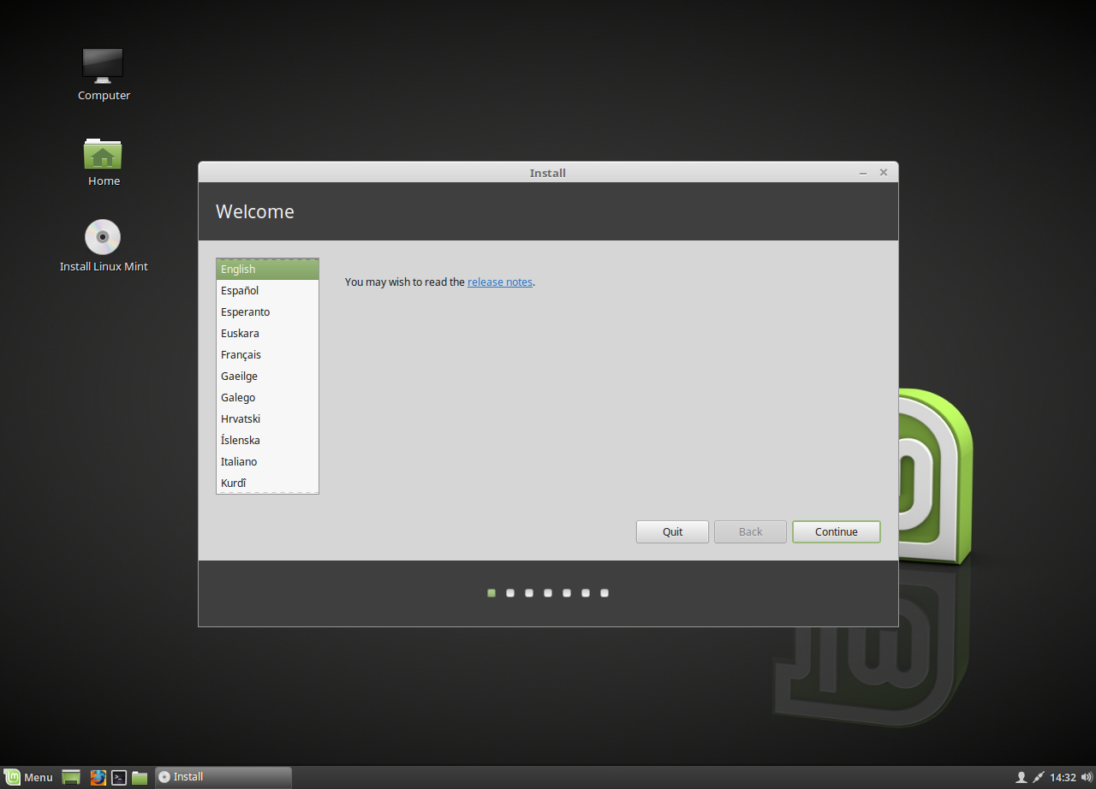This screenshot has height=789, width=1096.
Task: Open the file manager panel launcher
Action: [140, 777]
